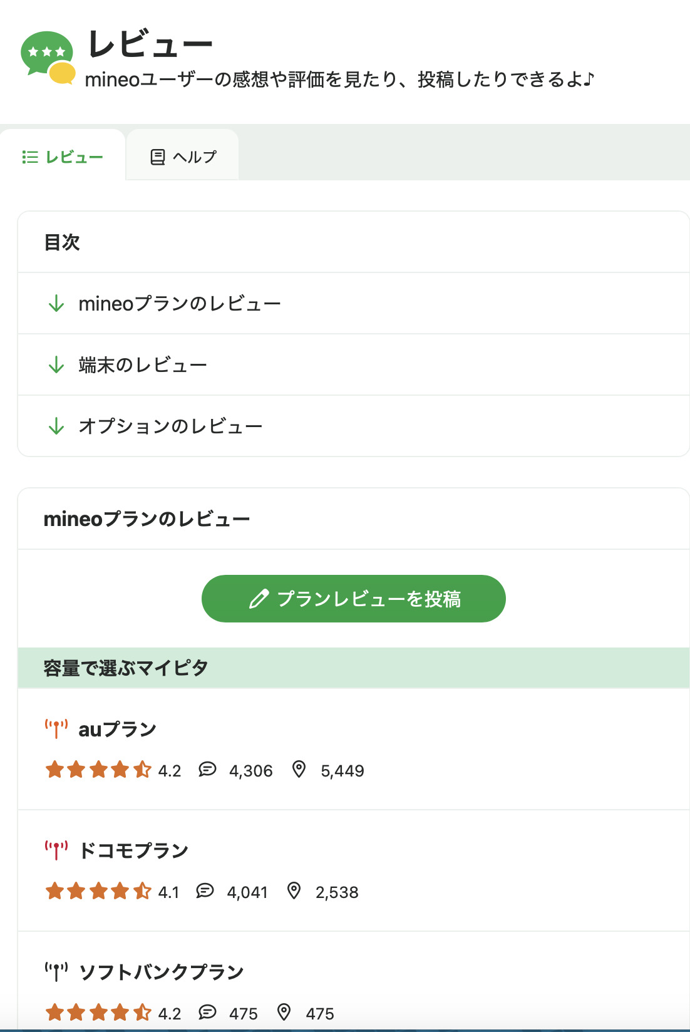Click the location pin icon for ソフトバンクプラン
The height and width of the screenshot is (1032, 690).
[x=284, y=1013]
